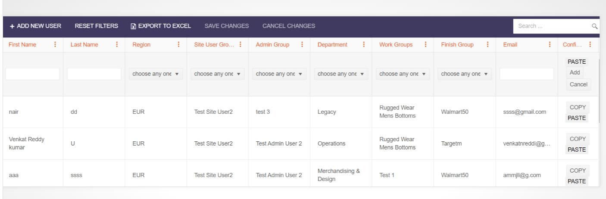606x199 pixels.
Task: Open Region column options kebab
Action: tap(178, 45)
